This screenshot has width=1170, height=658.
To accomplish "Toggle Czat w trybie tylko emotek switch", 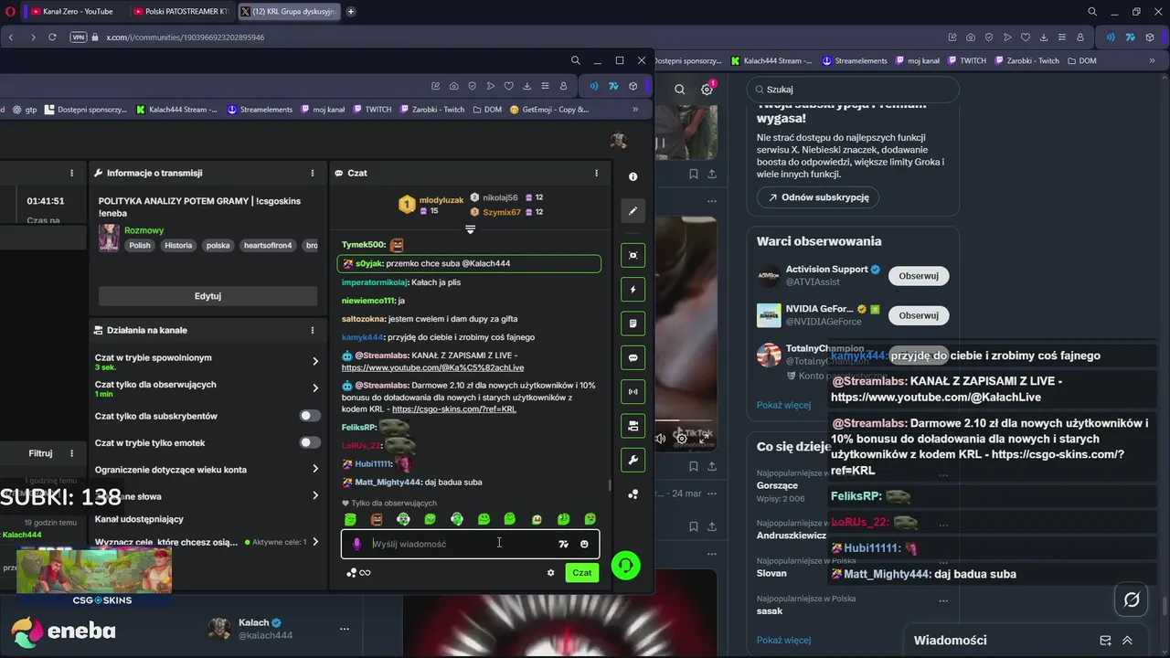I will (x=311, y=442).
